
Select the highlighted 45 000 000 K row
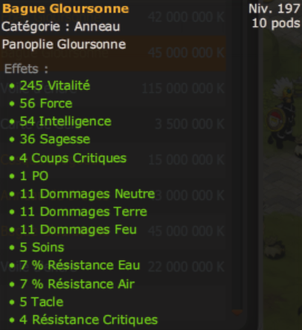[113, 53]
